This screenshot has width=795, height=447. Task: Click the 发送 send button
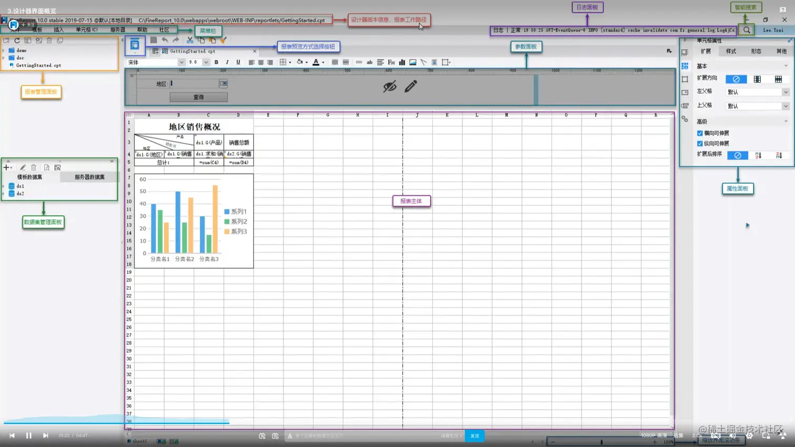tap(475, 435)
